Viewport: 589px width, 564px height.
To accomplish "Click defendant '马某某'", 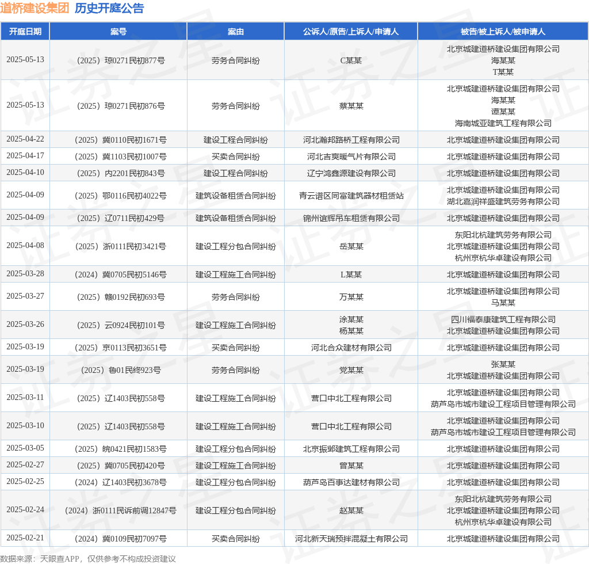I will [x=503, y=303].
